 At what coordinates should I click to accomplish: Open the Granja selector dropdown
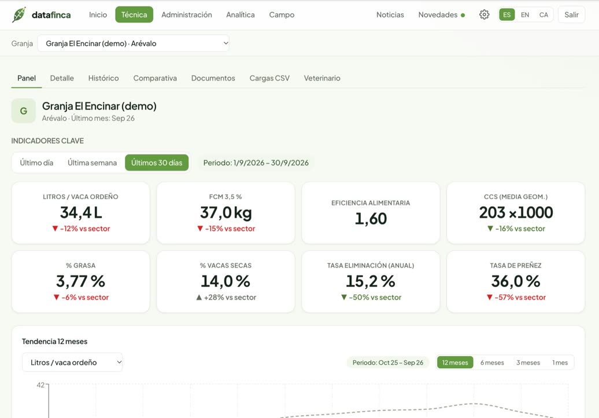click(x=134, y=43)
